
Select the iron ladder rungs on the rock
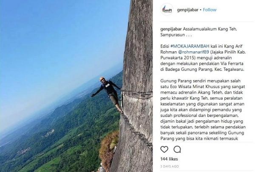coord(136,130)
